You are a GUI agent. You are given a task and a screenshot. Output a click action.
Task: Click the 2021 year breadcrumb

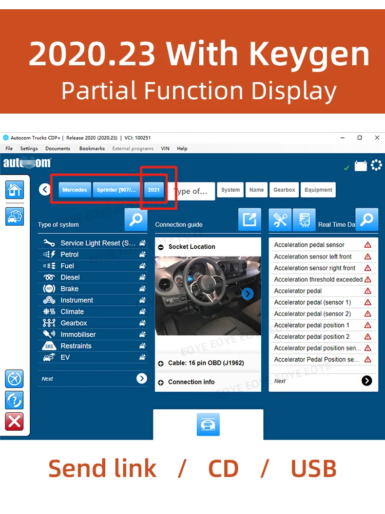[x=153, y=190]
